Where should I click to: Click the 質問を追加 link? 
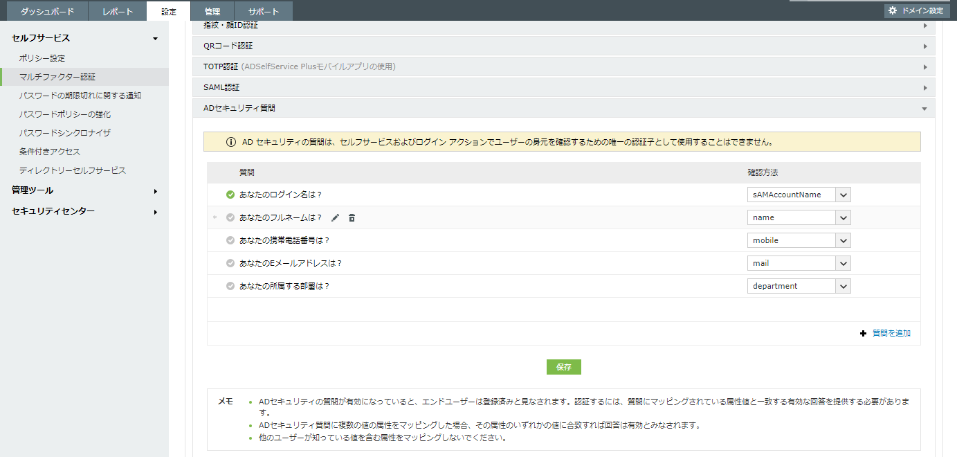click(891, 333)
